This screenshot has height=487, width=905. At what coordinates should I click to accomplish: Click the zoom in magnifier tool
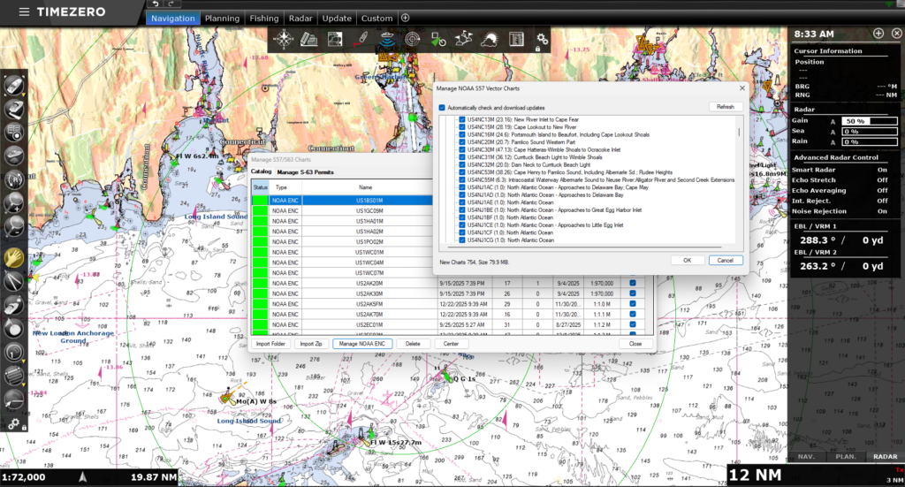(x=14, y=204)
